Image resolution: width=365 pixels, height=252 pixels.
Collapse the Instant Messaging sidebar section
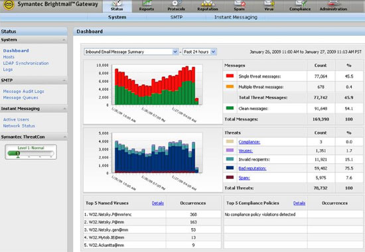pyautogui.click(x=64, y=109)
